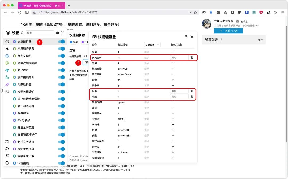The height and width of the screenshot is (179, 288).
Task: Toggle the 动态反折叠 switch
Action: point(61,85)
